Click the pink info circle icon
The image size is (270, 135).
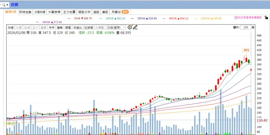pos(236,17)
